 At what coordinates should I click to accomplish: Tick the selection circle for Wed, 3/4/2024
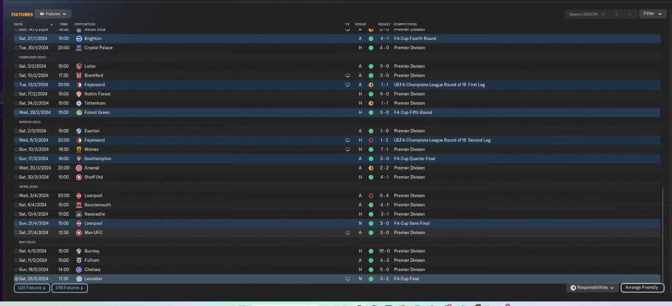click(x=16, y=196)
